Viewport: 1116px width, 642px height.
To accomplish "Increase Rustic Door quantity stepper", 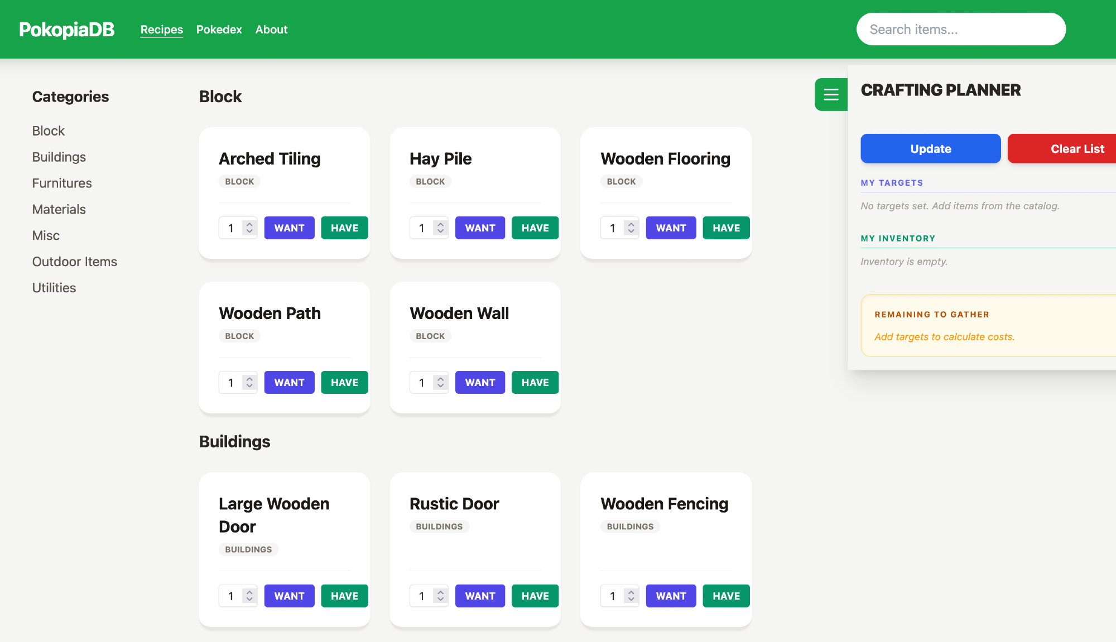I will tap(440, 592).
